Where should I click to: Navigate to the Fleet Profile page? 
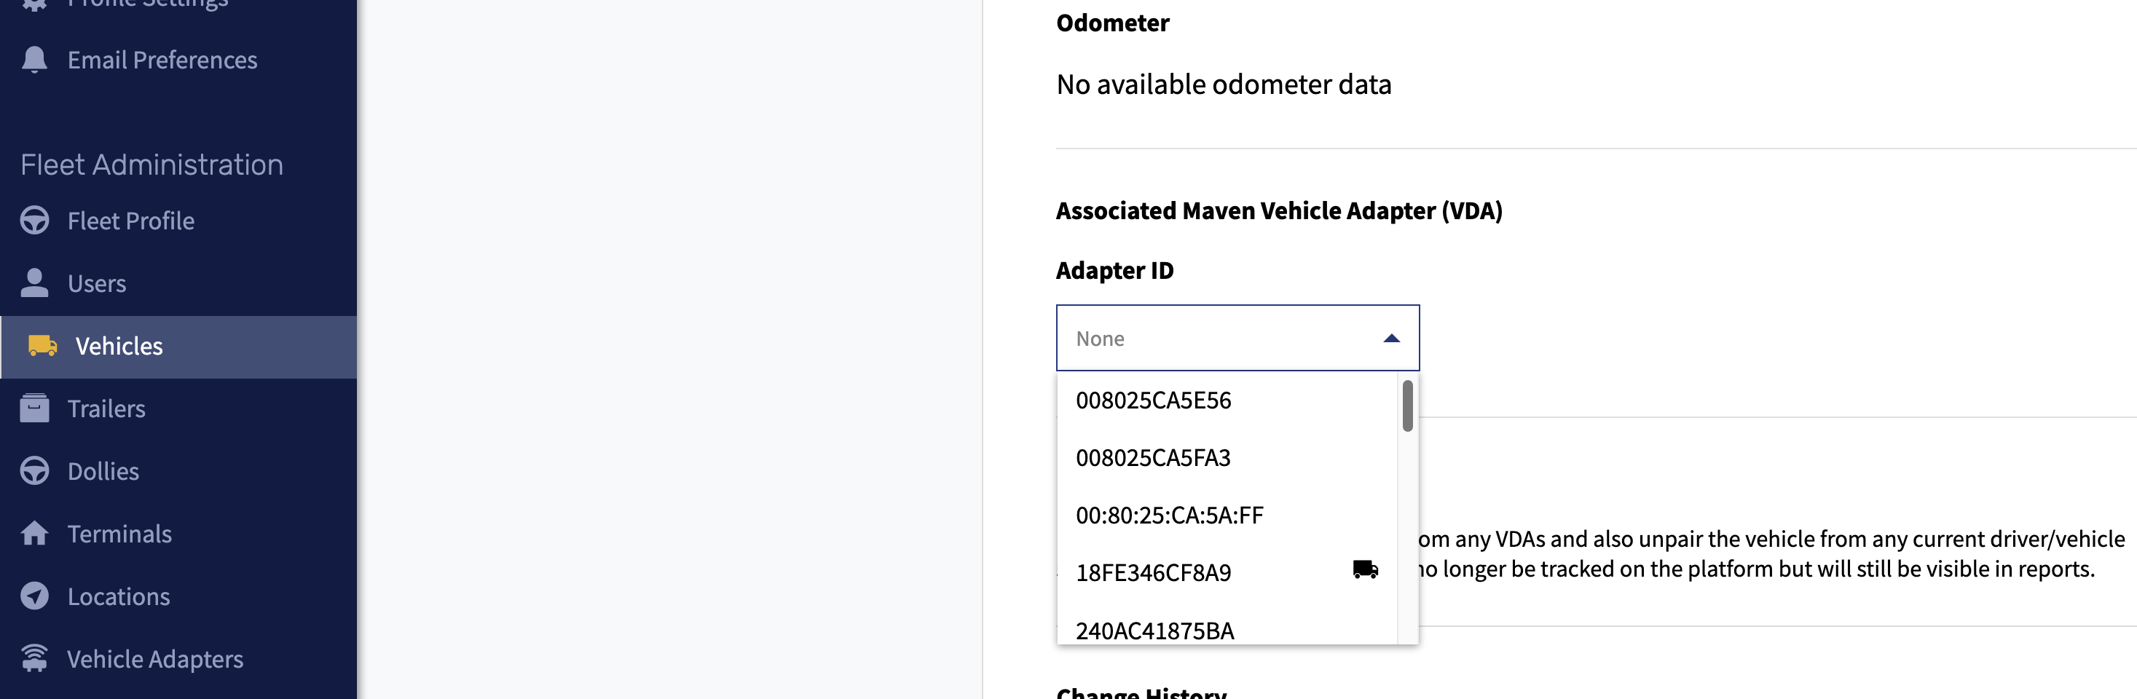(131, 221)
